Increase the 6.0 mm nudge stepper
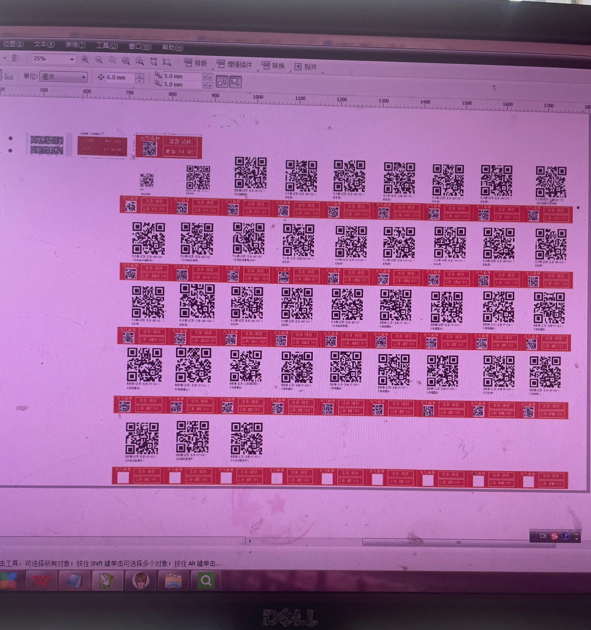The height and width of the screenshot is (630, 591). [x=140, y=76]
